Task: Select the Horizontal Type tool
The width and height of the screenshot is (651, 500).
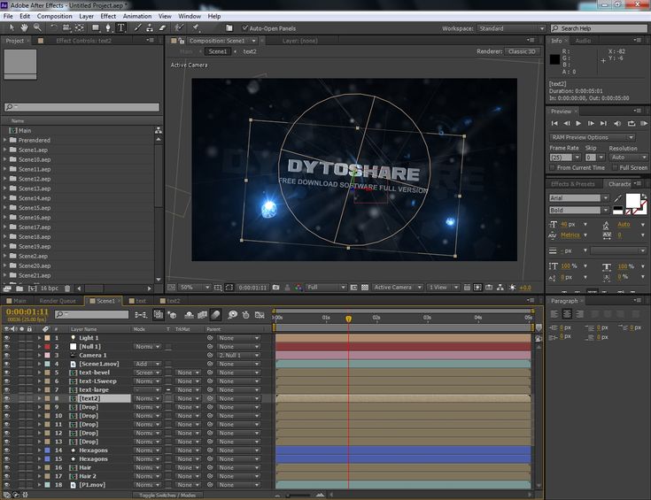Action: pos(120,28)
